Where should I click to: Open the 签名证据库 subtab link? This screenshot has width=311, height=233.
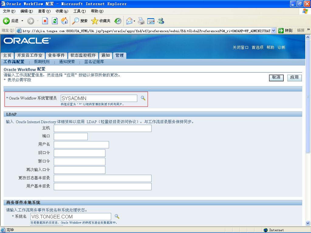pos(94,62)
